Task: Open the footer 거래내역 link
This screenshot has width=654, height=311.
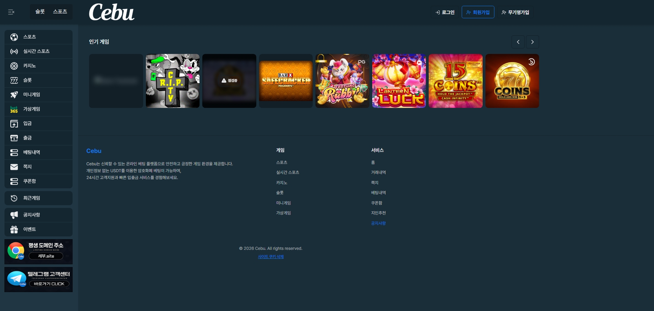Action: point(378,173)
